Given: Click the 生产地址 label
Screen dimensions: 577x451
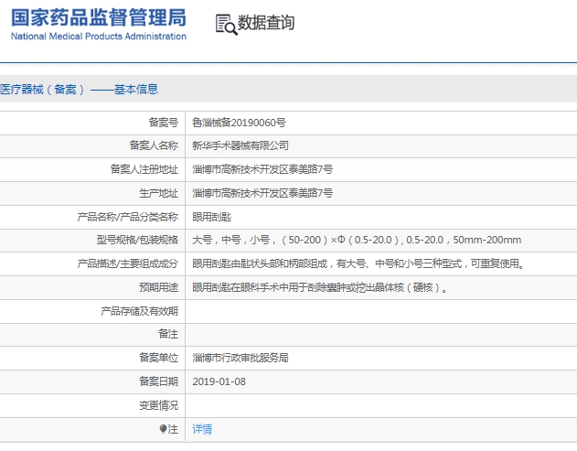Looking at the screenshot, I should pyautogui.click(x=158, y=193).
